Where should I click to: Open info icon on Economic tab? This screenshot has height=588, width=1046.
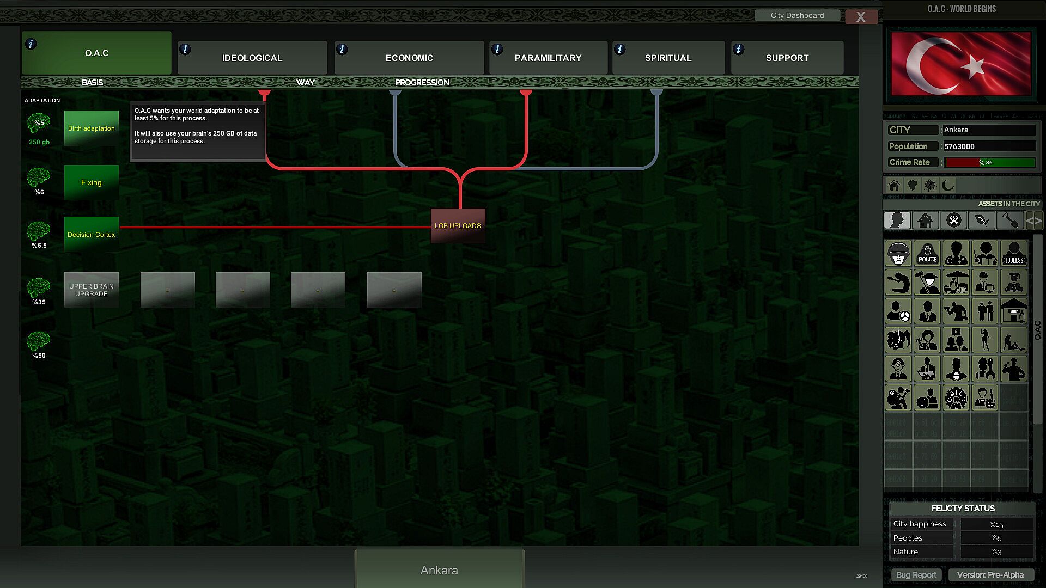(342, 50)
